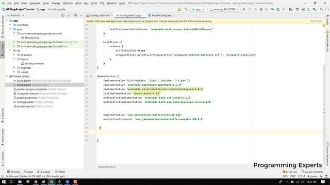Open the Logcat tool window

point(44,172)
